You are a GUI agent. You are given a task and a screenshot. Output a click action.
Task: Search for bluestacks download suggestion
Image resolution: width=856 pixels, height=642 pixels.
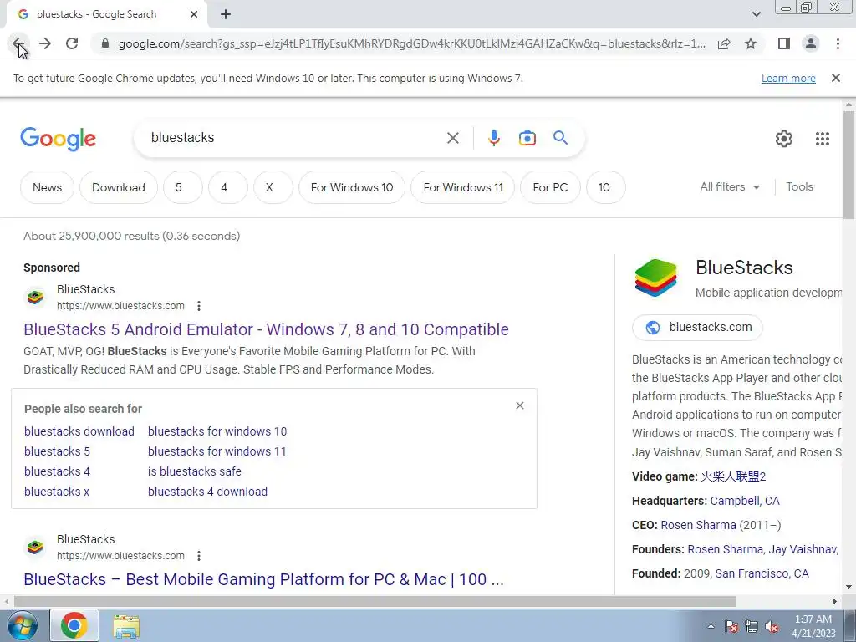point(79,431)
